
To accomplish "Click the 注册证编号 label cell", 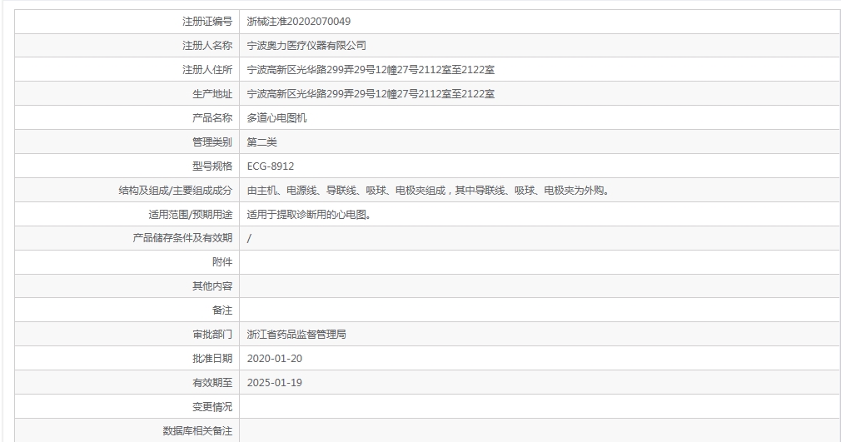I will [127, 22].
